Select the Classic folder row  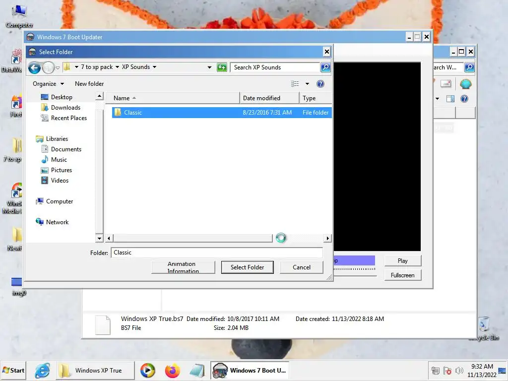(x=222, y=113)
